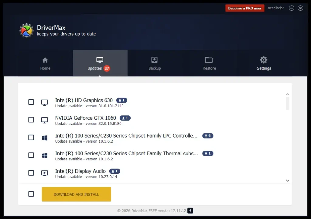Click the DriverMax FREE version 17.11.12 footer text
The height and width of the screenshot is (219, 311).
159,211
